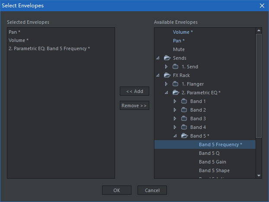Collapse the Sends tree node
Viewport: 269px width, 202px height.
pyautogui.click(x=158, y=58)
